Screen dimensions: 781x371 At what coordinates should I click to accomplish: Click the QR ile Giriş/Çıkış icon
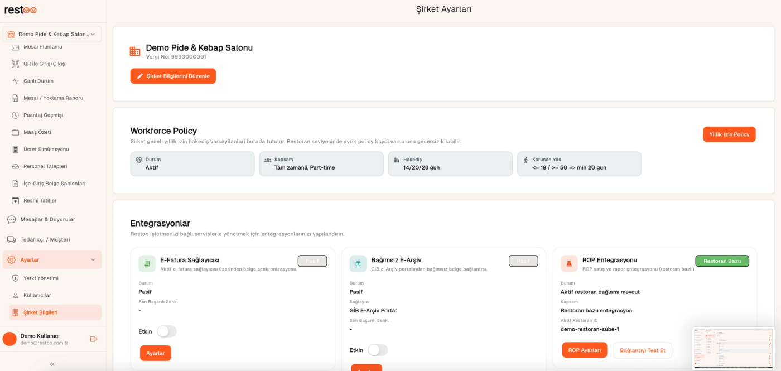coord(16,64)
